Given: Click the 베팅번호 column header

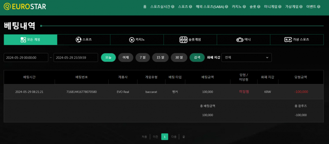Looking at the screenshot, I should (x=82, y=77).
